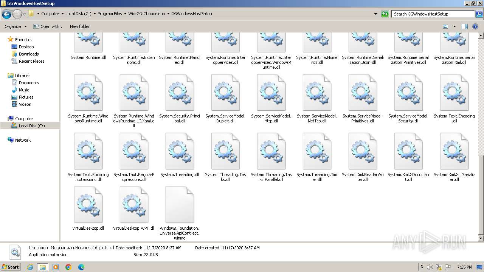Click the refresh address button
The width and height of the screenshot is (484, 272).
[x=385, y=14]
